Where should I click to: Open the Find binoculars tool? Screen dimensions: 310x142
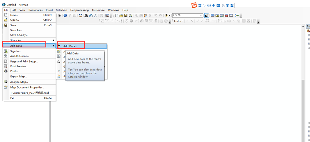[86, 15]
